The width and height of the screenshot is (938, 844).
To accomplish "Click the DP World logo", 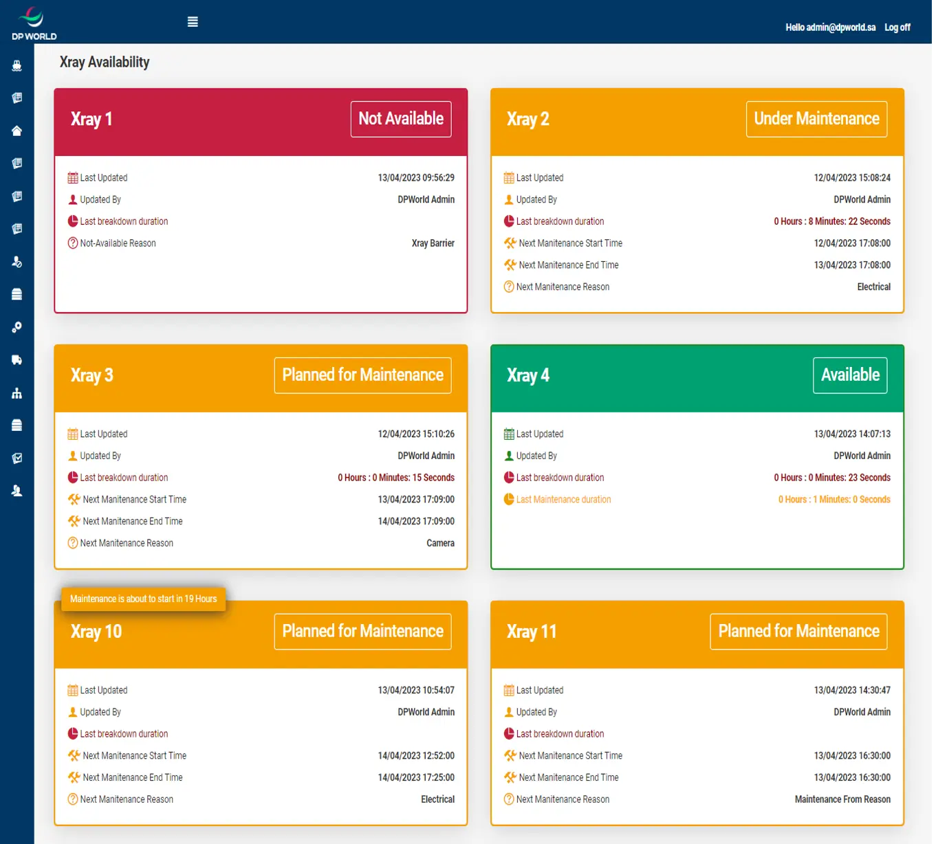I will click(x=31, y=21).
